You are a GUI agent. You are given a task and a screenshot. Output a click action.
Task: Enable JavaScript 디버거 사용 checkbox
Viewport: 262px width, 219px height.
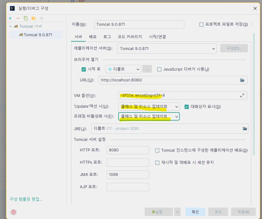pos(159,69)
